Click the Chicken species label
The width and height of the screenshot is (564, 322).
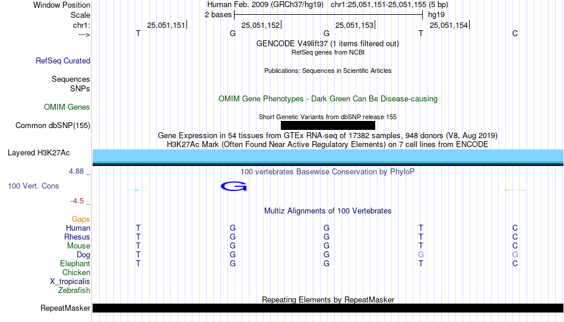coord(76,272)
